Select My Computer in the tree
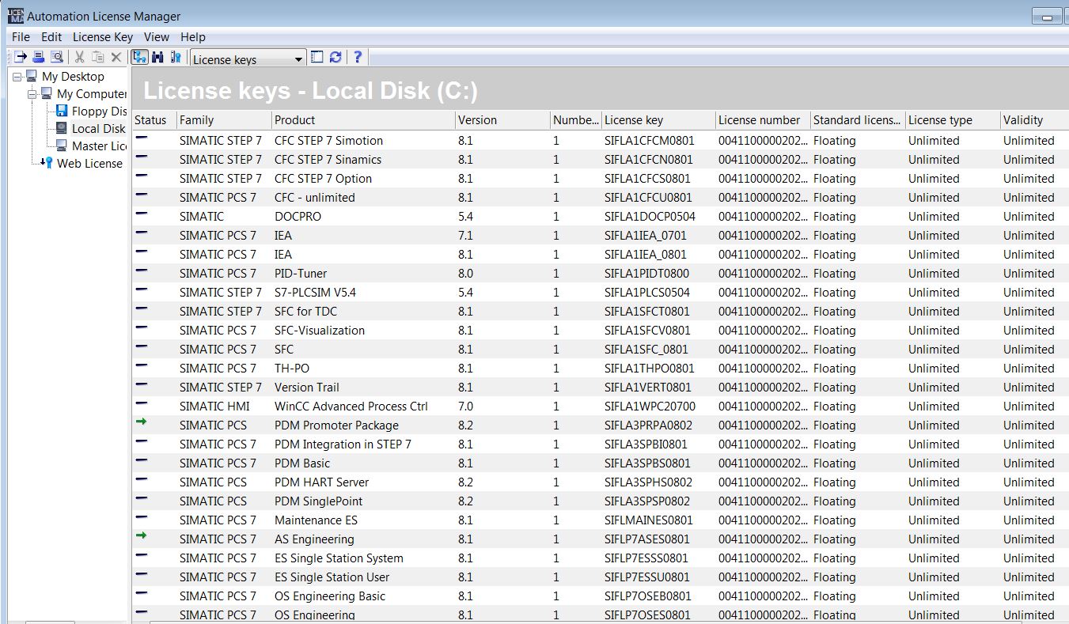The image size is (1069, 624). pos(92,94)
